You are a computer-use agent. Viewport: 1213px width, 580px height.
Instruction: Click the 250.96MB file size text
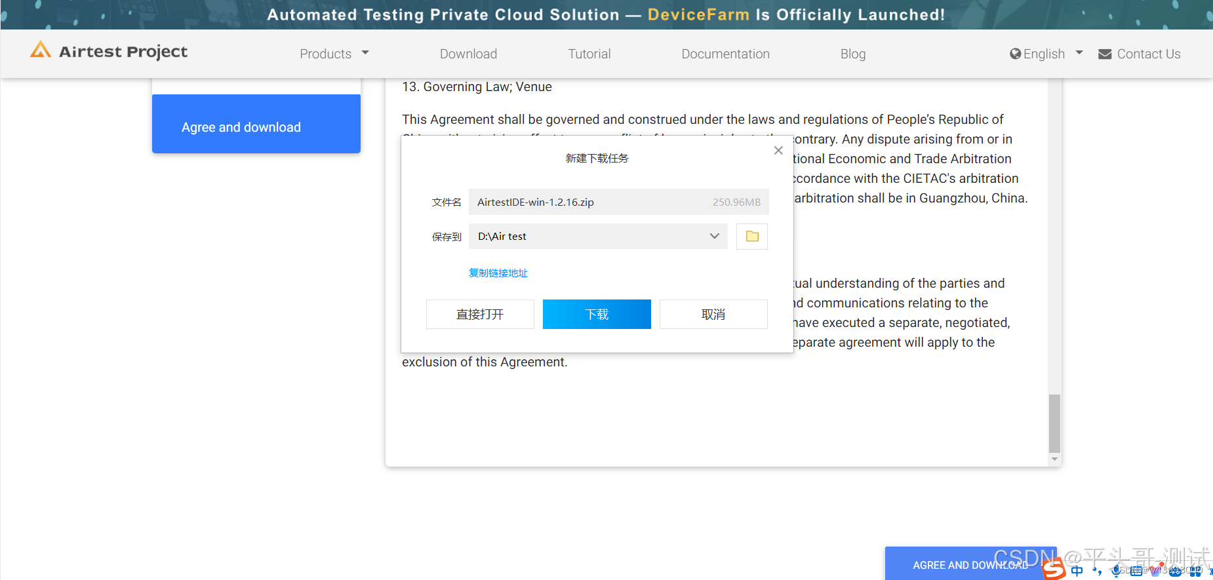[736, 202]
